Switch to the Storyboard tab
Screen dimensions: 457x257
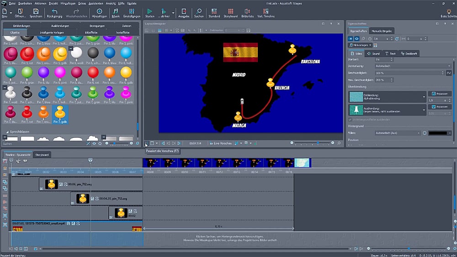click(x=42, y=155)
